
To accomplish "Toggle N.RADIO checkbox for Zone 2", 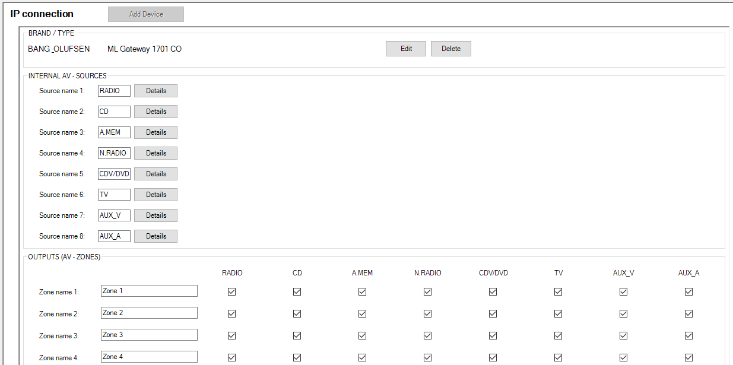I will pos(428,313).
